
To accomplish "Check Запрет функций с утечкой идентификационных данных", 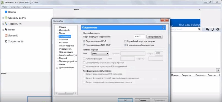I will point(84,78).
